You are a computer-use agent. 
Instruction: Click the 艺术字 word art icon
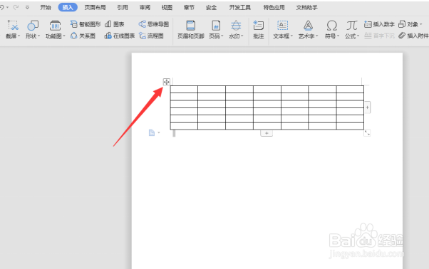point(308,26)
